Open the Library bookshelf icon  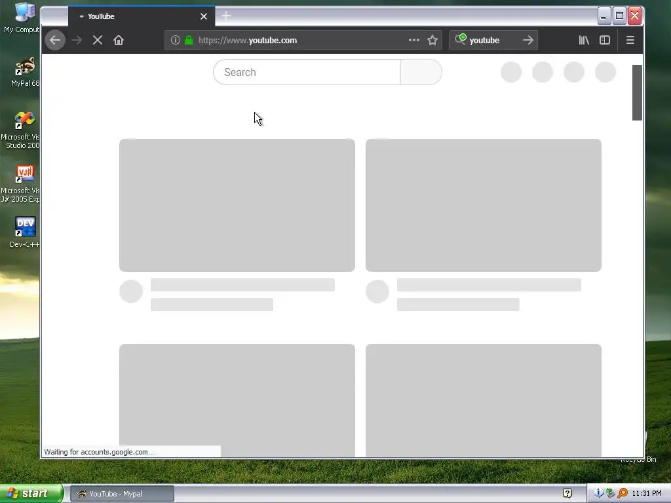(x=584, y=40)
